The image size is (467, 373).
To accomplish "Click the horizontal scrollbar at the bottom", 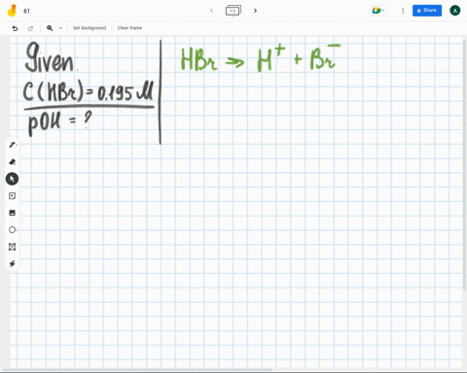I will pyautogui.click(x=138, y=369).
